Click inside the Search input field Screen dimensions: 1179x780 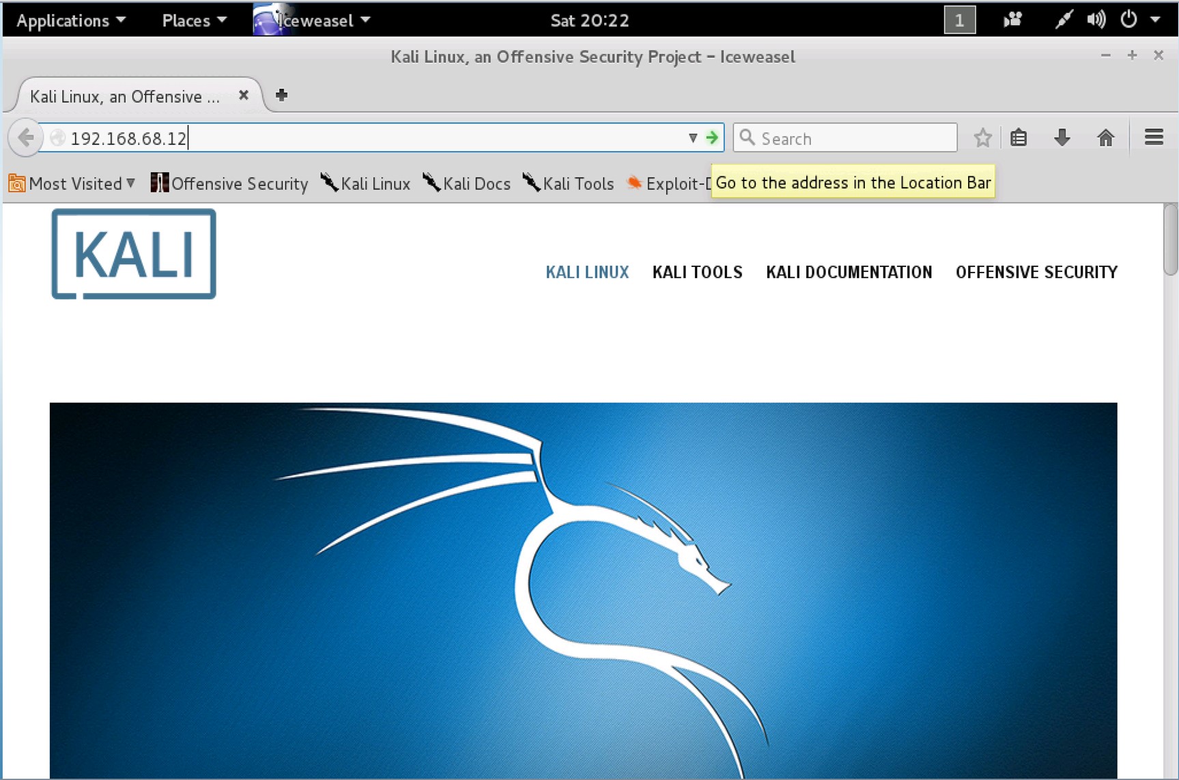(853, 139)
